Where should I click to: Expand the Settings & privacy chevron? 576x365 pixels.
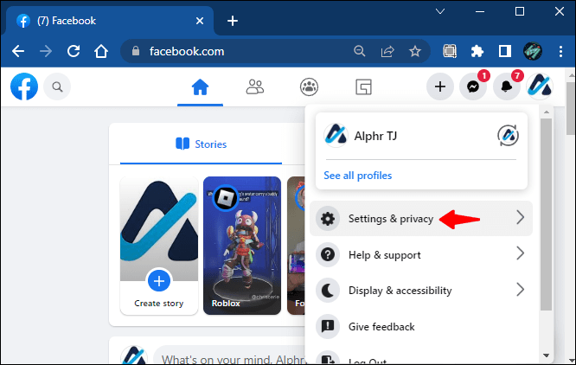(520, 218)
